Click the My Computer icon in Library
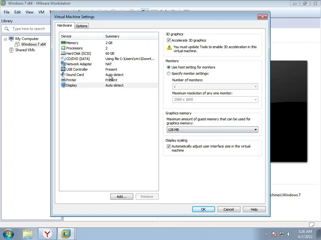The image size is (321, 240). pos(11,38)
